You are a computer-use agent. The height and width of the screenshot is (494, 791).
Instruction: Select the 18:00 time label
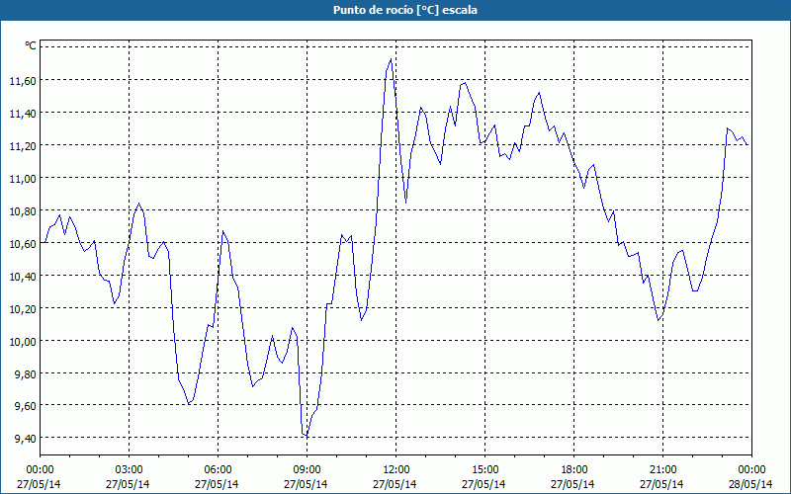pos(573,470)
